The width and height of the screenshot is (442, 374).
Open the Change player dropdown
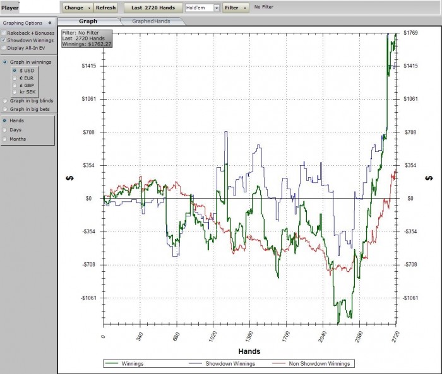[78, 8]
